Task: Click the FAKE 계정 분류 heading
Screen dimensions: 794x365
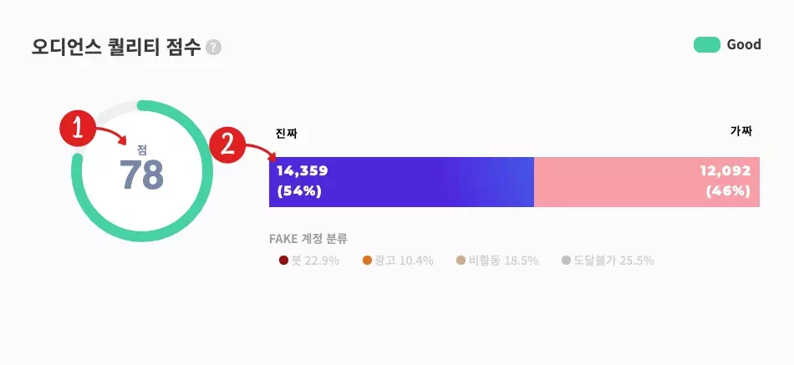Action: pyautogui.click(x=308, y=239)
